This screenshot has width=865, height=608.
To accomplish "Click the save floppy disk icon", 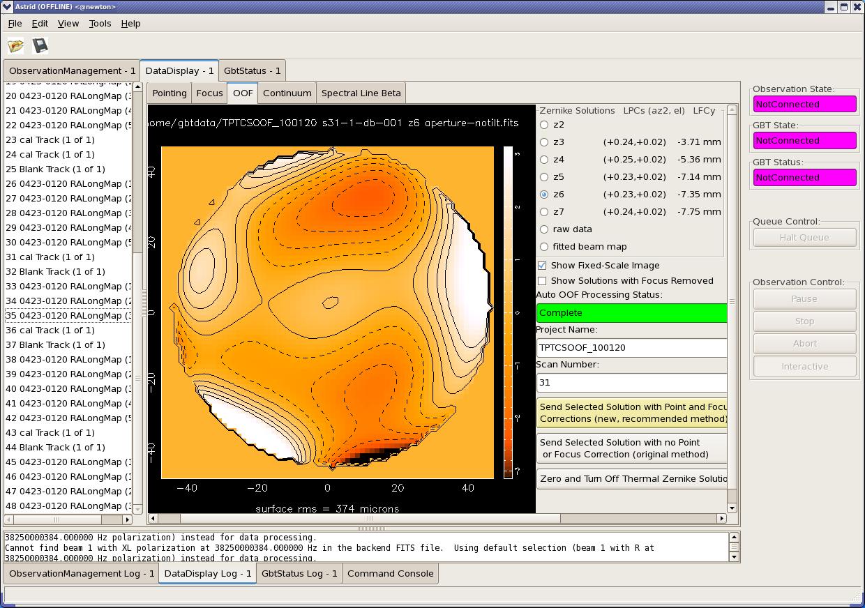I will click(x=40, y=46).
